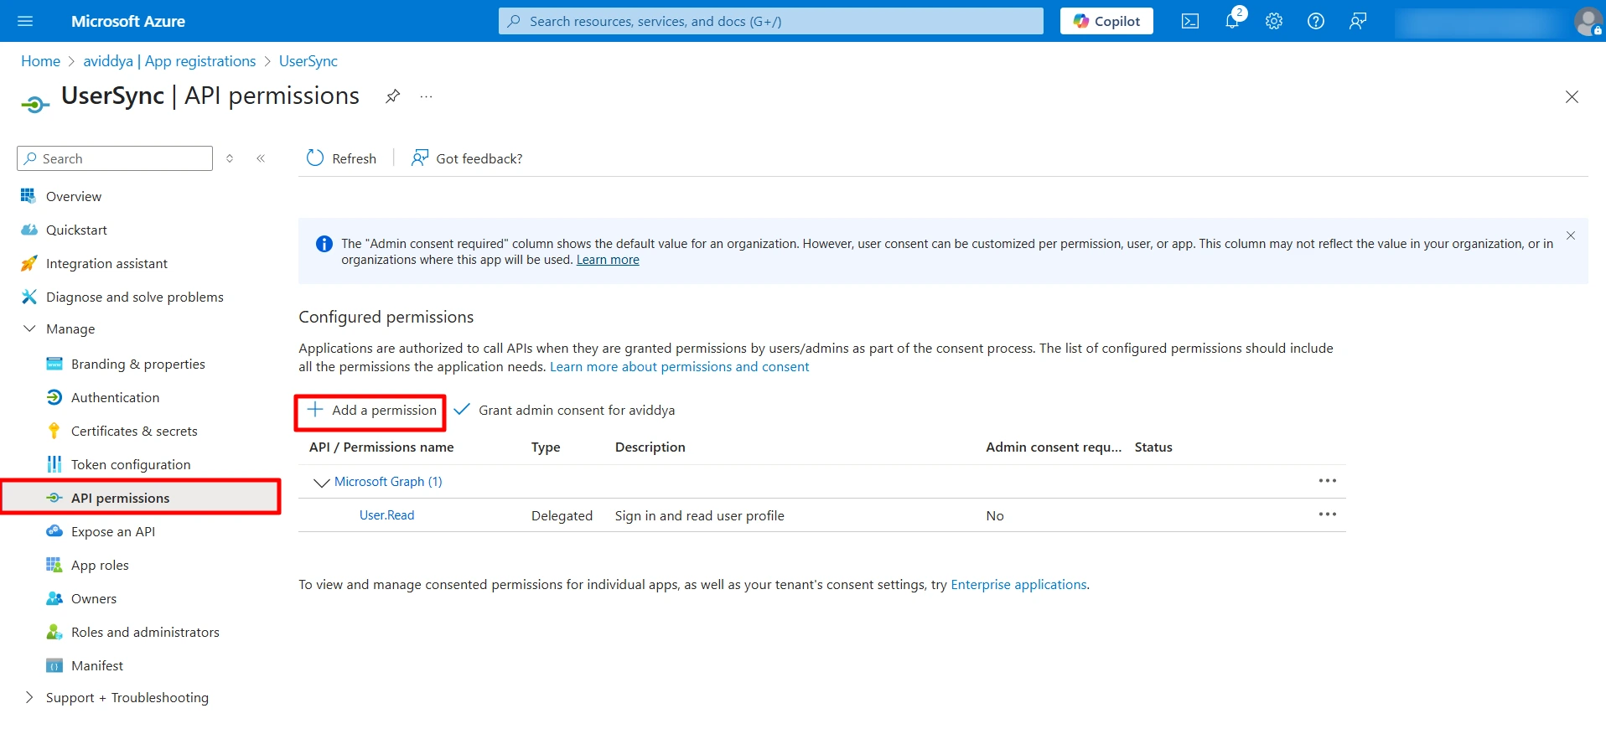Open Roles and administrators
Image resolution: width=1606 pixels, height=729 pixels.
click(145, 632)
